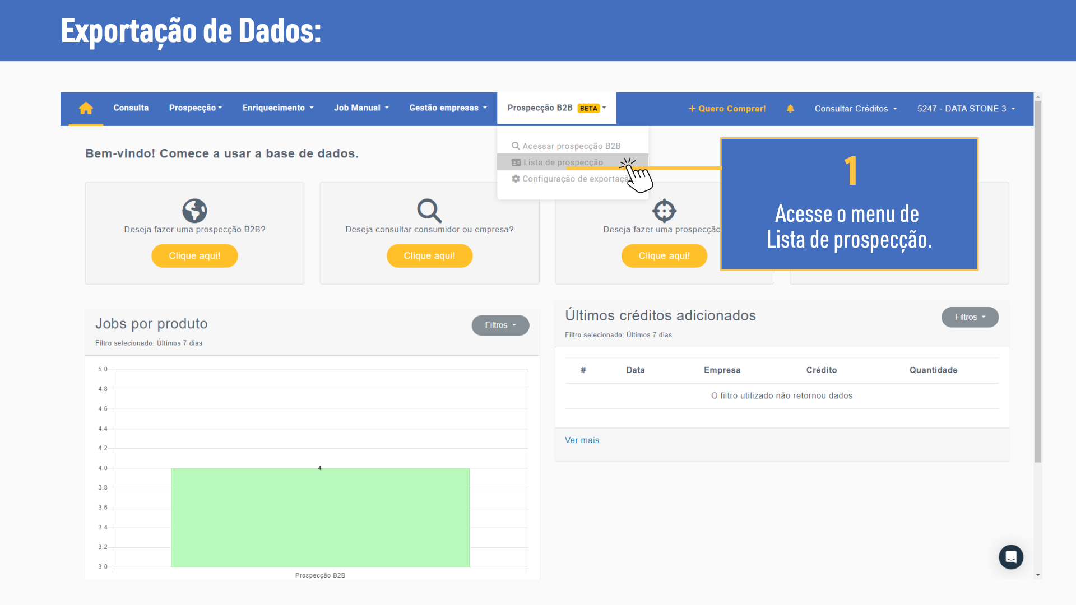Click Ver mais link
1076x605 pixels.
(x=582, y=440)
